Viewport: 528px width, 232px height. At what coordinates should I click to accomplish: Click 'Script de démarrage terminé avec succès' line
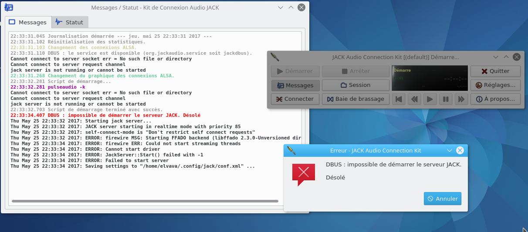tap(87, 109)
